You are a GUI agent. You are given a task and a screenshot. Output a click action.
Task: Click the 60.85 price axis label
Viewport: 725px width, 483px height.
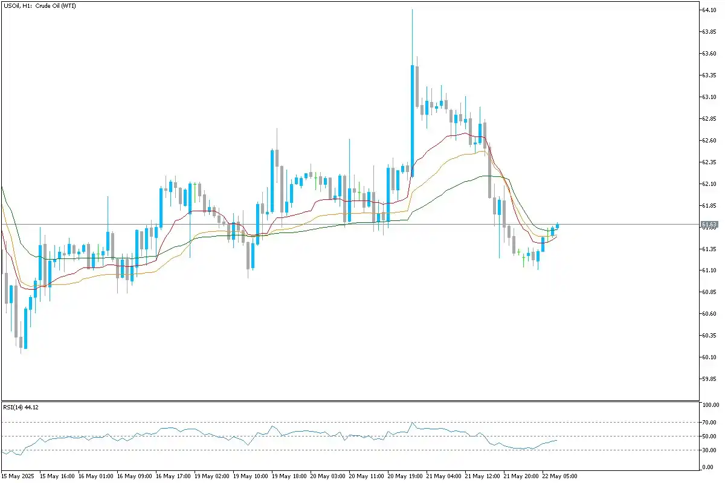point(709,292)
